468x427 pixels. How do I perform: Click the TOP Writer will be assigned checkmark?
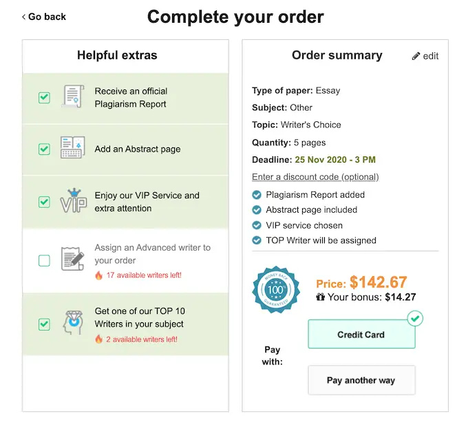(x=257, y=240)
